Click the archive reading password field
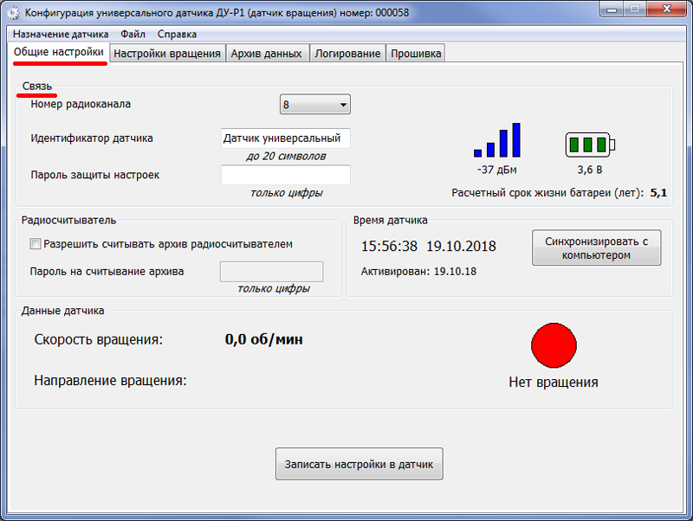Image resolution: width=693 pixels, height=521 pixels. (x=272, y=272)
